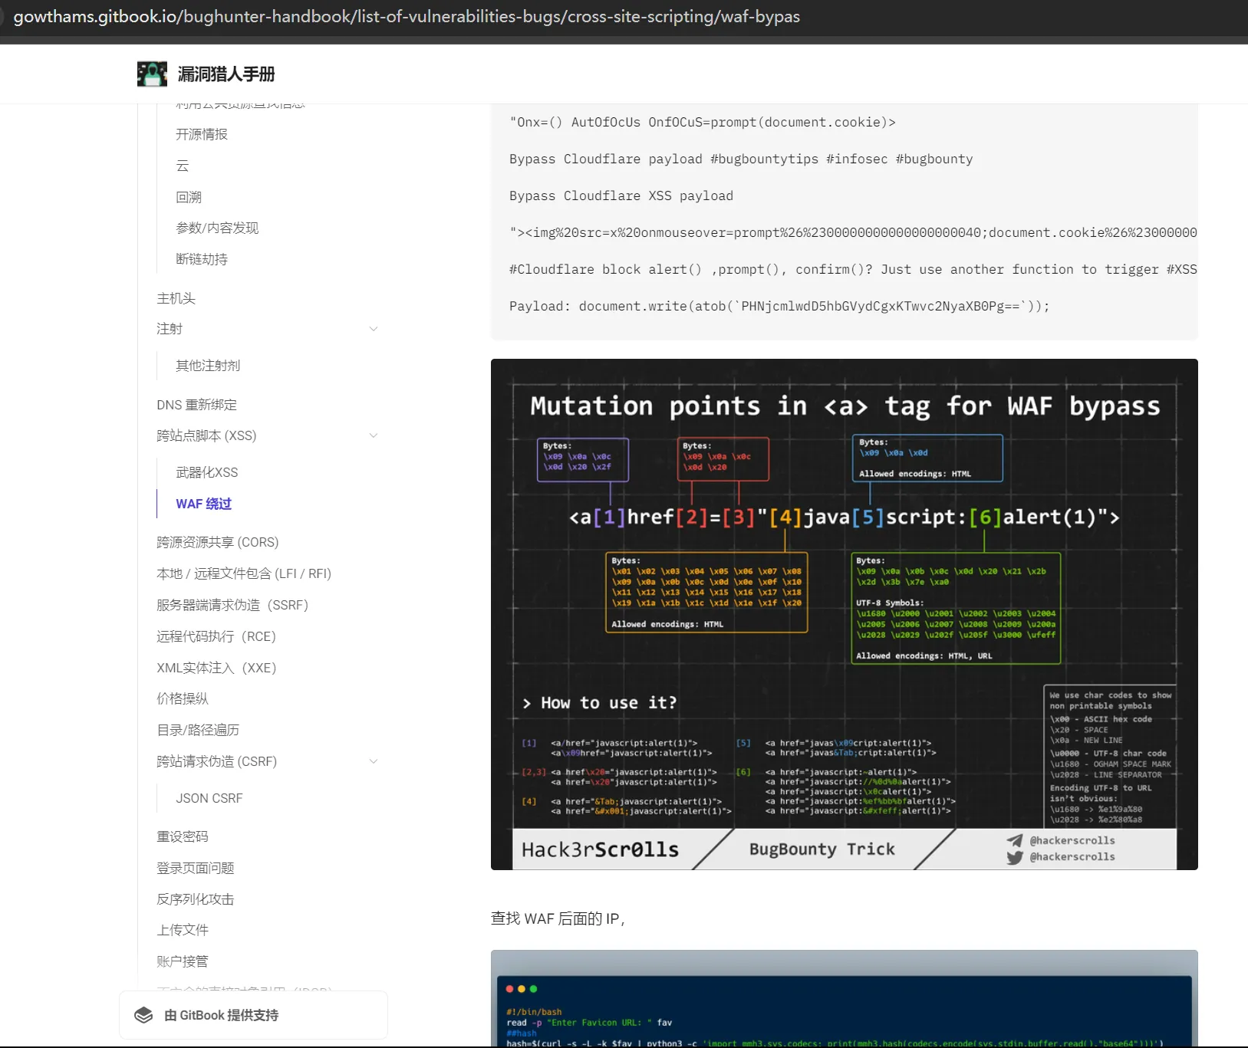Click the Cloudflare block alert() line
The image size is (1248, 1048).
pos(853,269)
